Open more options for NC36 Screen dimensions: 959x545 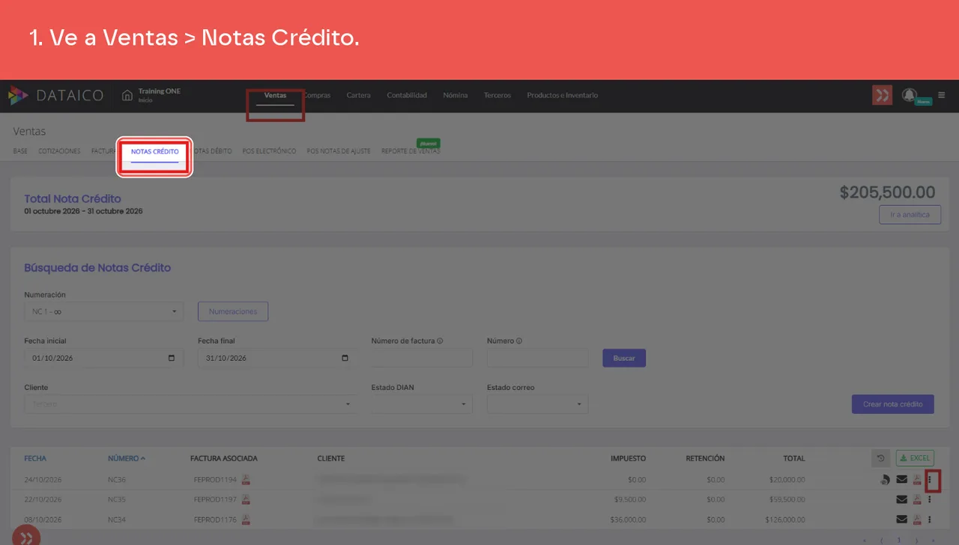(x=930, y=479)
